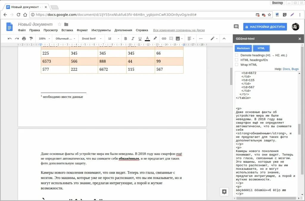Open the browser home page

tap(25, 15)
